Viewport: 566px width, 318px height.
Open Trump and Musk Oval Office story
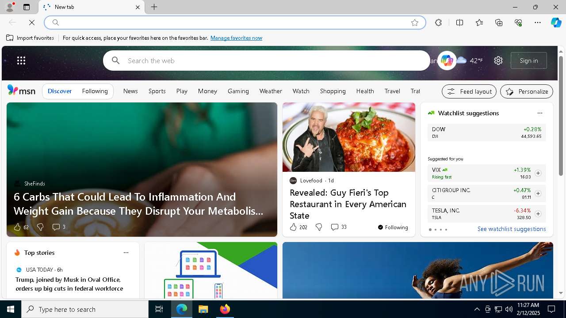69,284
